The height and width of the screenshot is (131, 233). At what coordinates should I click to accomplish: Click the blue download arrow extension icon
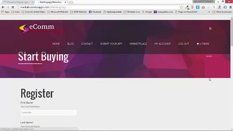click(x=197, y=7)
